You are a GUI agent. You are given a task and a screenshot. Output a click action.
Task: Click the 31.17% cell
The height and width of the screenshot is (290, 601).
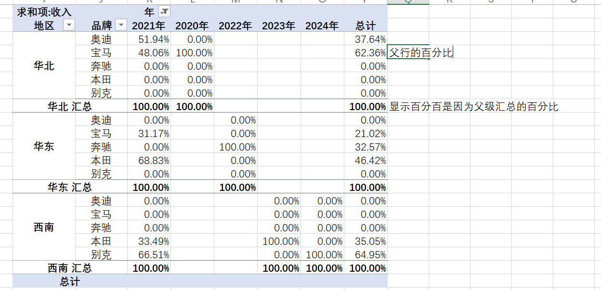(x=149, y=133)
